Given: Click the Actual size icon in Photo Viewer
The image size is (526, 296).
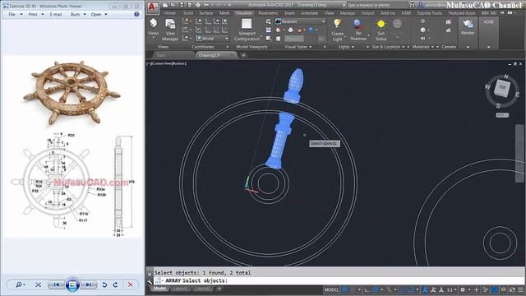Looking at the screenshot, I should pyautogui.click(x=39, y=284).
